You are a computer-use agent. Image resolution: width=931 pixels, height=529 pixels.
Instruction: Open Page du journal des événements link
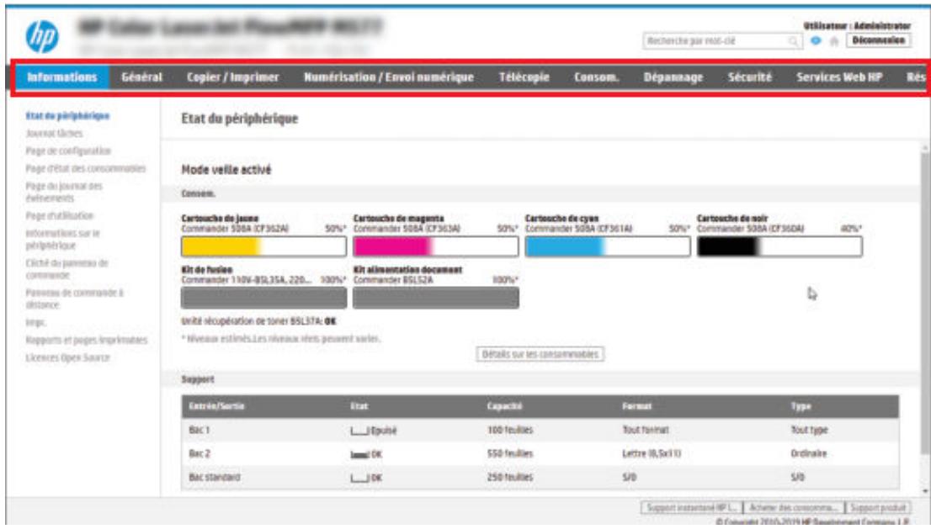coord(64,192)
